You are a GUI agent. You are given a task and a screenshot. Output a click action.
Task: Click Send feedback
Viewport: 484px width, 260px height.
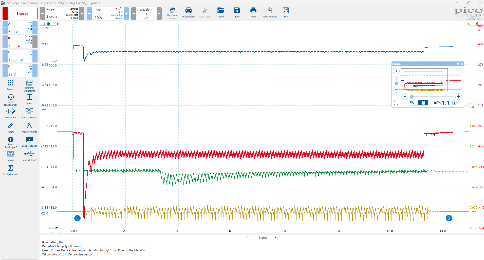pos(29,142)
